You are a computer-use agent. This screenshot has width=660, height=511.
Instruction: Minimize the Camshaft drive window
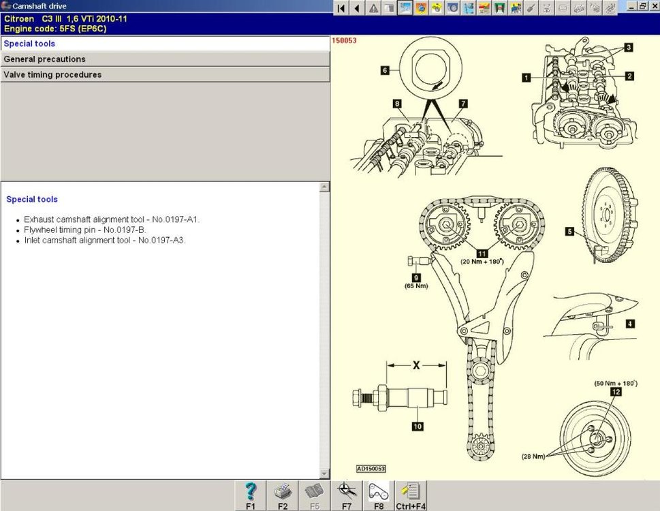click(x=632, y=6)
